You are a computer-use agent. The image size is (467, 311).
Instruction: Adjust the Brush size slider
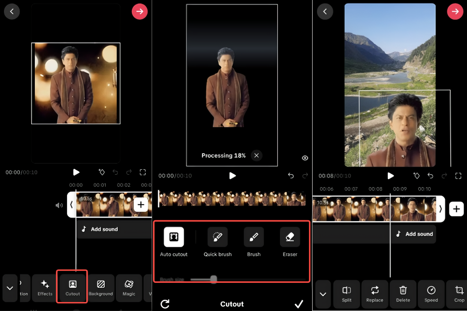click(x=213, y=279)
